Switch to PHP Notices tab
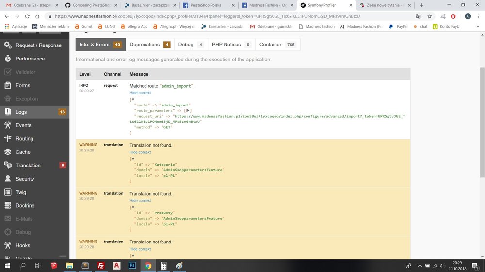 click(x=231, y=45)
